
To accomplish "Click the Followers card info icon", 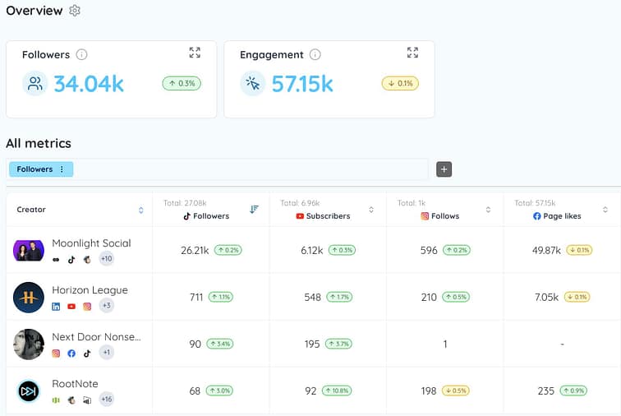I will coord(81,55).
